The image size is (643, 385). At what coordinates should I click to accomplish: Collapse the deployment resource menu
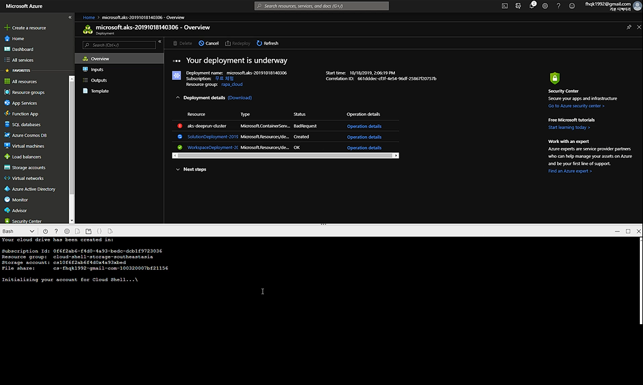(x=160, y=41)
